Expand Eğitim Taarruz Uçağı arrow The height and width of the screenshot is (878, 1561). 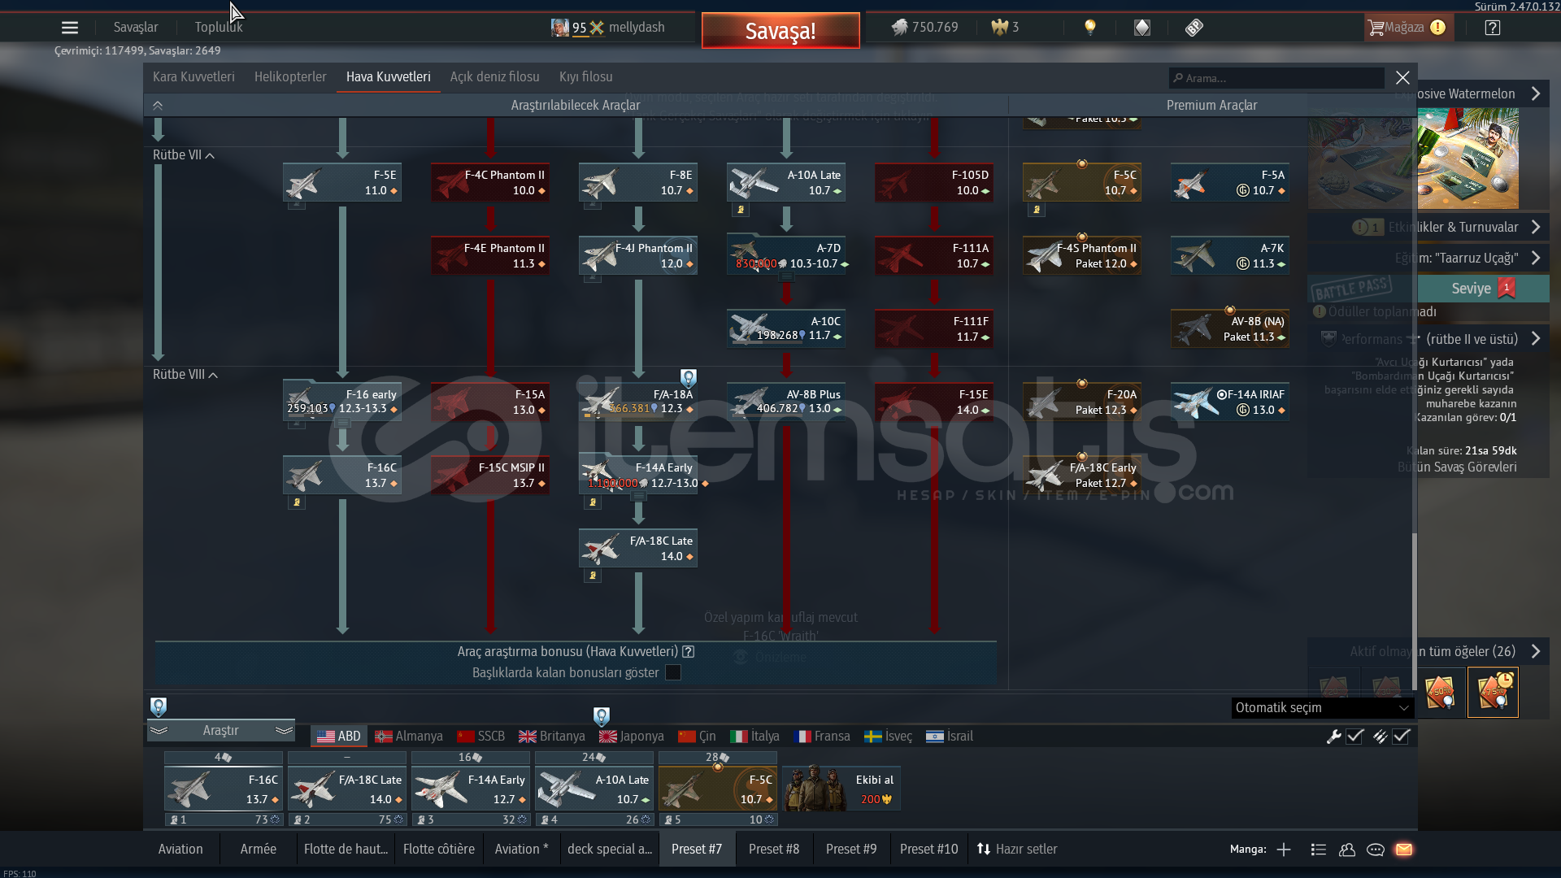tap(1536, 258)
